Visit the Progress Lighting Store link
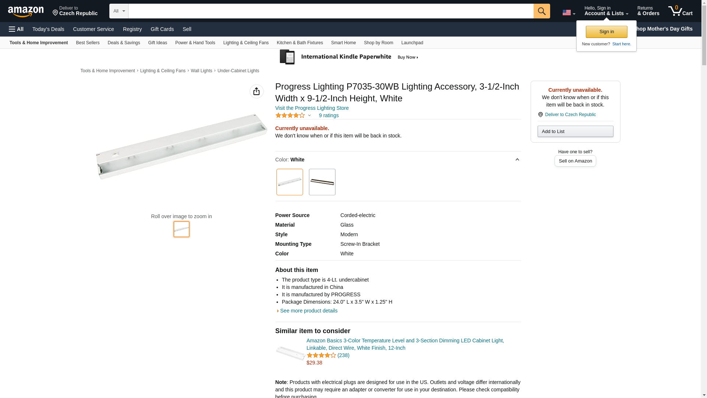 coord(312,108)
